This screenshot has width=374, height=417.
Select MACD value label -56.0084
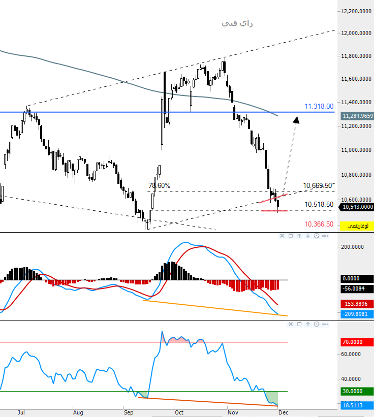tap(357, 288)
